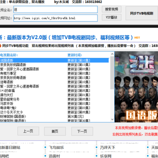Click the blue bullet before 飞鸟娱乐
The image size is (158, 158).
coord(45,147)
